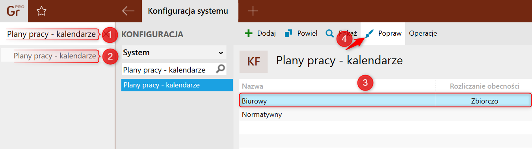Select Plany pracy - kalendarze in configuration list
This screenshot has width=532, height=149.
click(177, 85)
